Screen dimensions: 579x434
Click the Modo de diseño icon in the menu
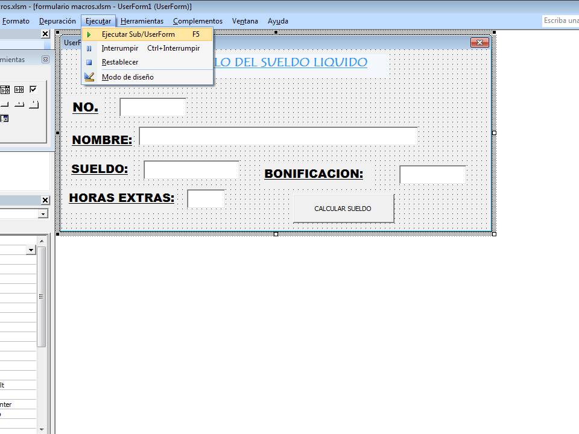pyautogui.click(x=89, y=77)
